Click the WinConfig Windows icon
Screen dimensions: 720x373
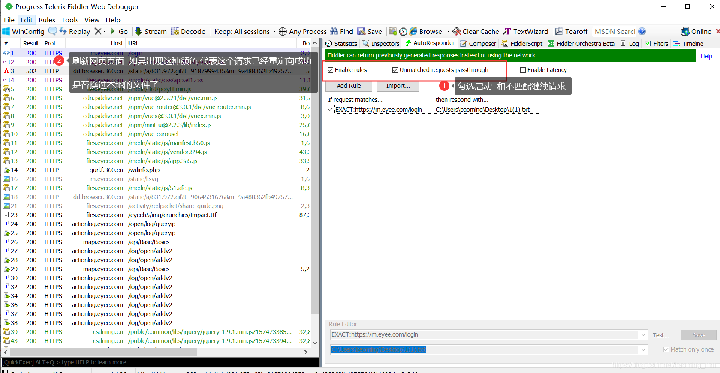[6, 31]
